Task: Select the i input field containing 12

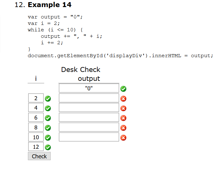Action: tap(36, 147)
